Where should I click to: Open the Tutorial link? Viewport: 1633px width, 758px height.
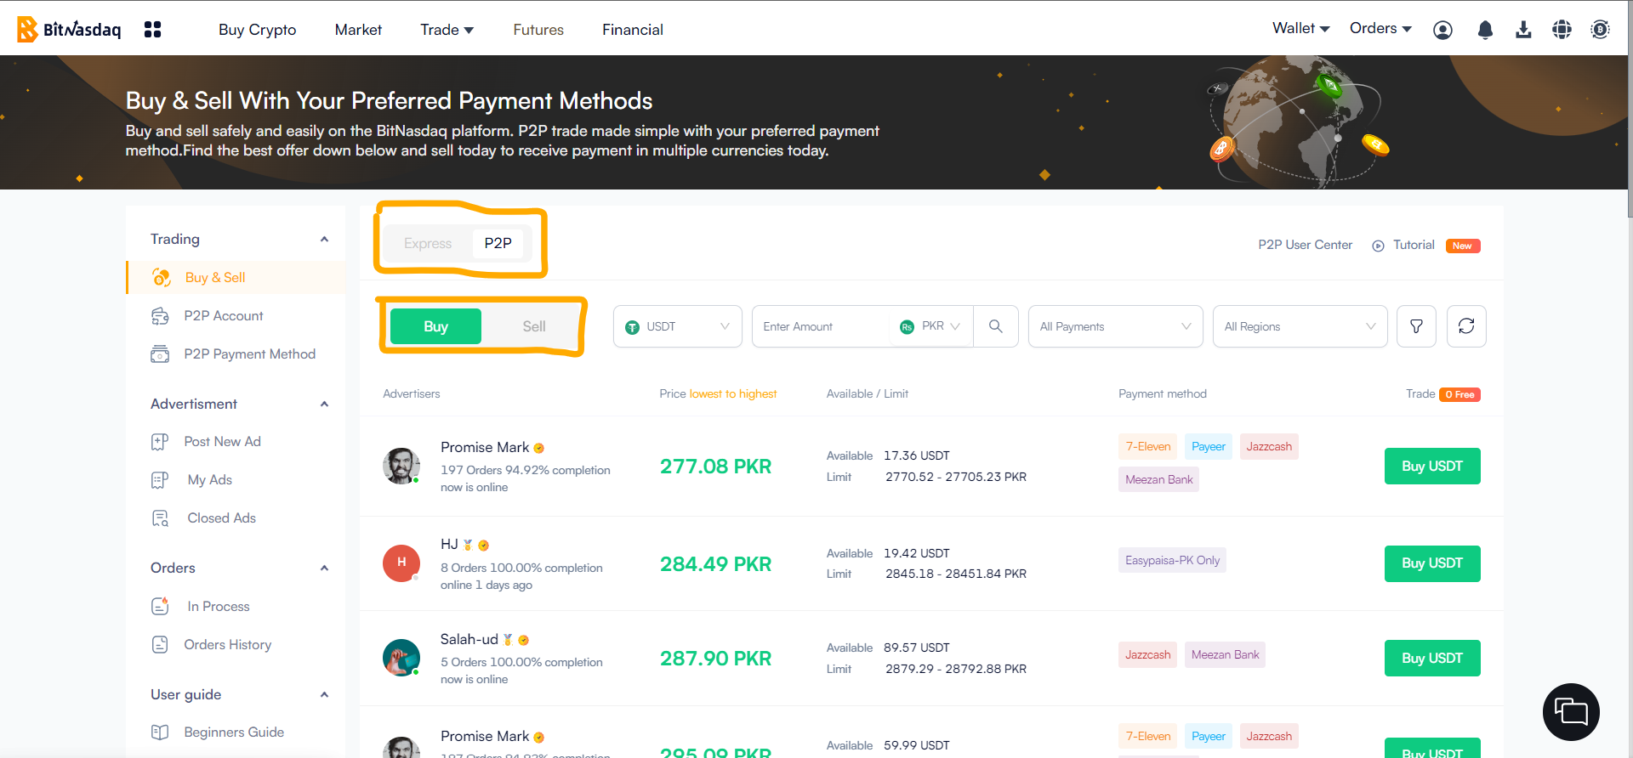1414,245
